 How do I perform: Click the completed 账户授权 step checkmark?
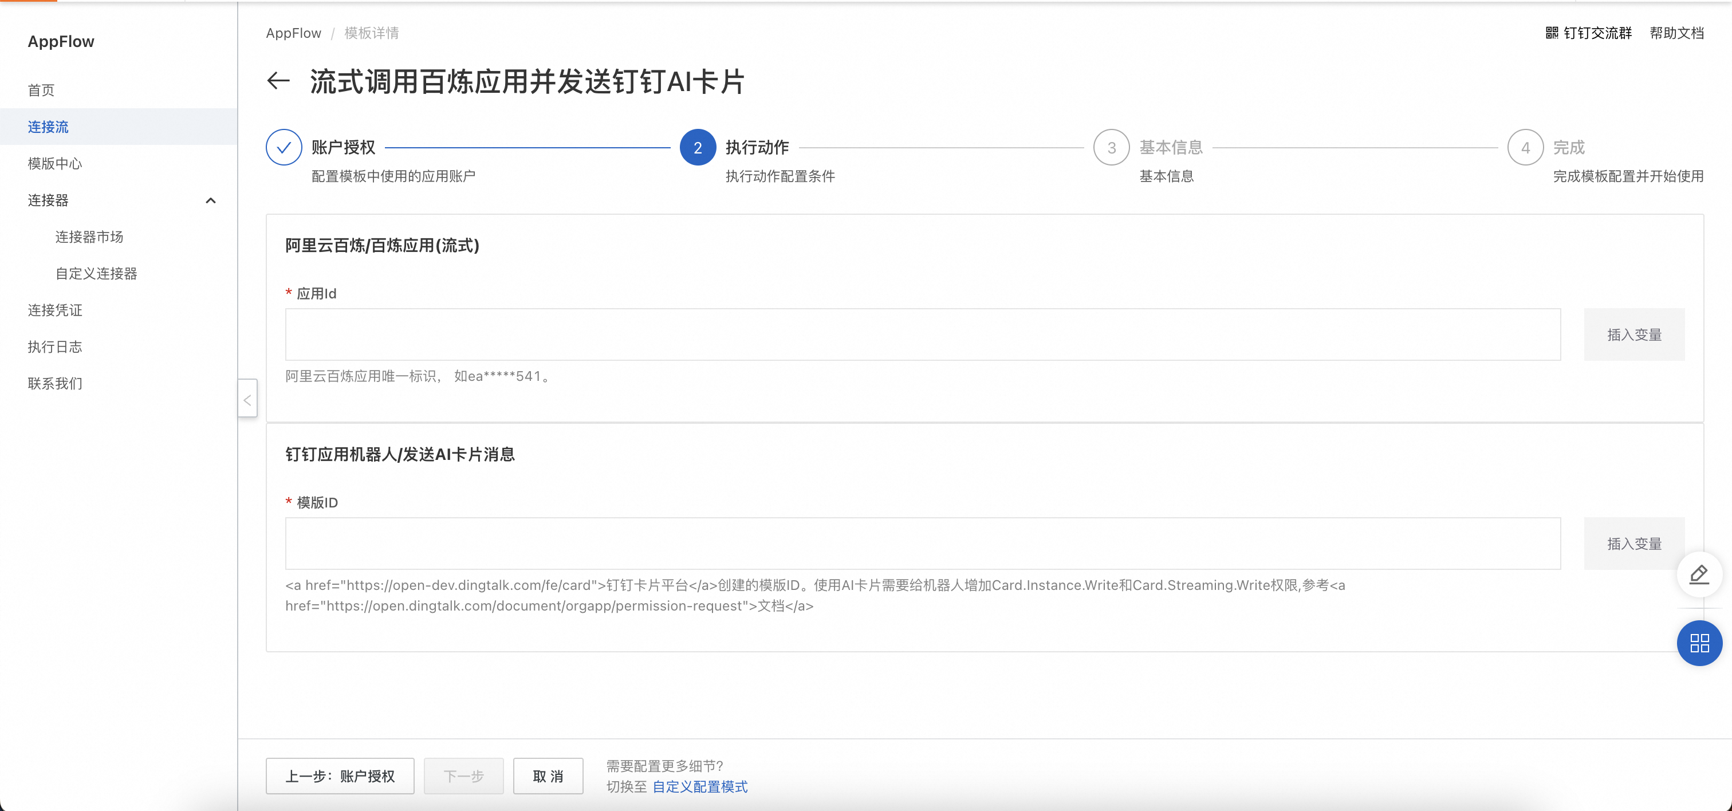(x=284, y=147)
